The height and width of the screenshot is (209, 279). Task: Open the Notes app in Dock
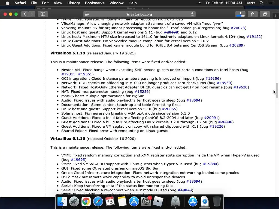tap(122, 202)
